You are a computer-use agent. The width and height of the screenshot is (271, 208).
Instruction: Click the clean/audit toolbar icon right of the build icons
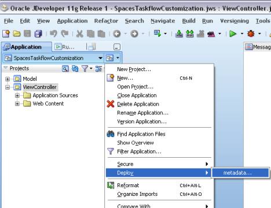click(211, 34)
